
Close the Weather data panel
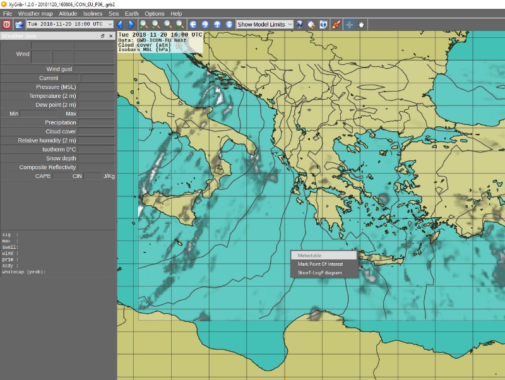point(111,36)
